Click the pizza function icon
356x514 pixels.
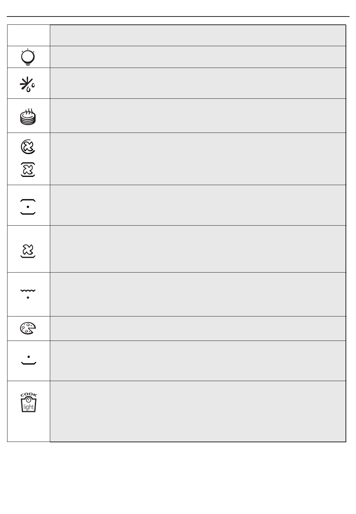point(28,329)
